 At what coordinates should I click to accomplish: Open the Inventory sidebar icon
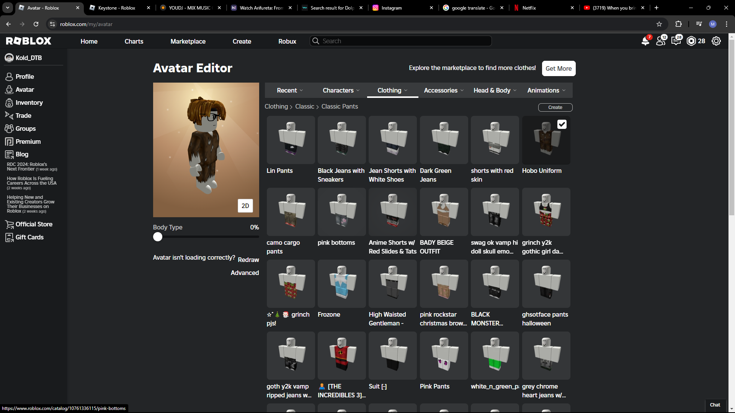coord(9,103)
